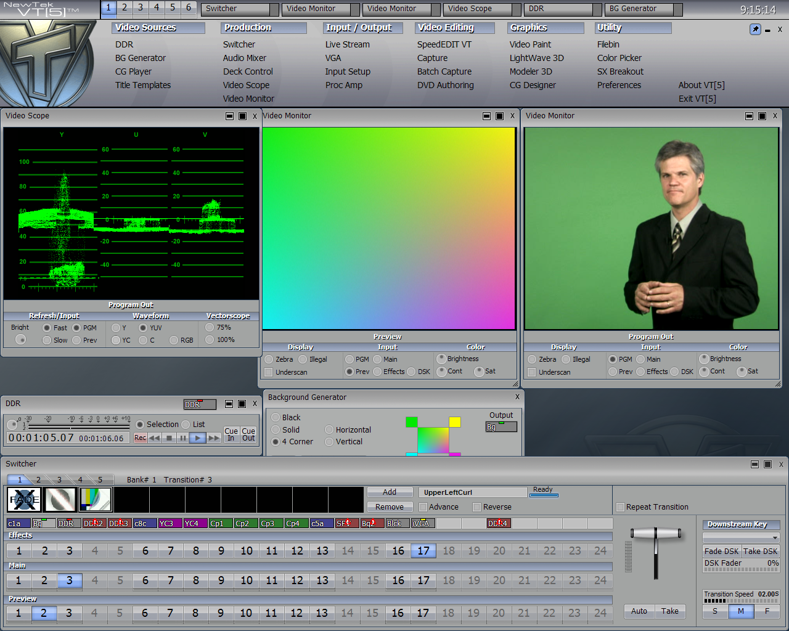Select the diagonal wipe transition thumbnail
The width and height of the screenshot is (789, 631).
(x=60, y=500)
